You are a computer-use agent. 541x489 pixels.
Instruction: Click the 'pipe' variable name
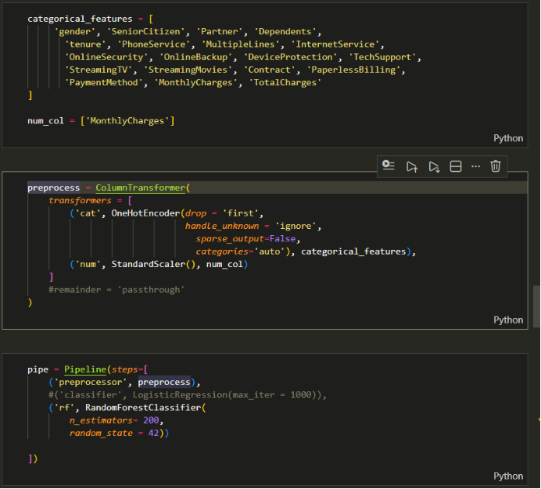pos(38,369)
